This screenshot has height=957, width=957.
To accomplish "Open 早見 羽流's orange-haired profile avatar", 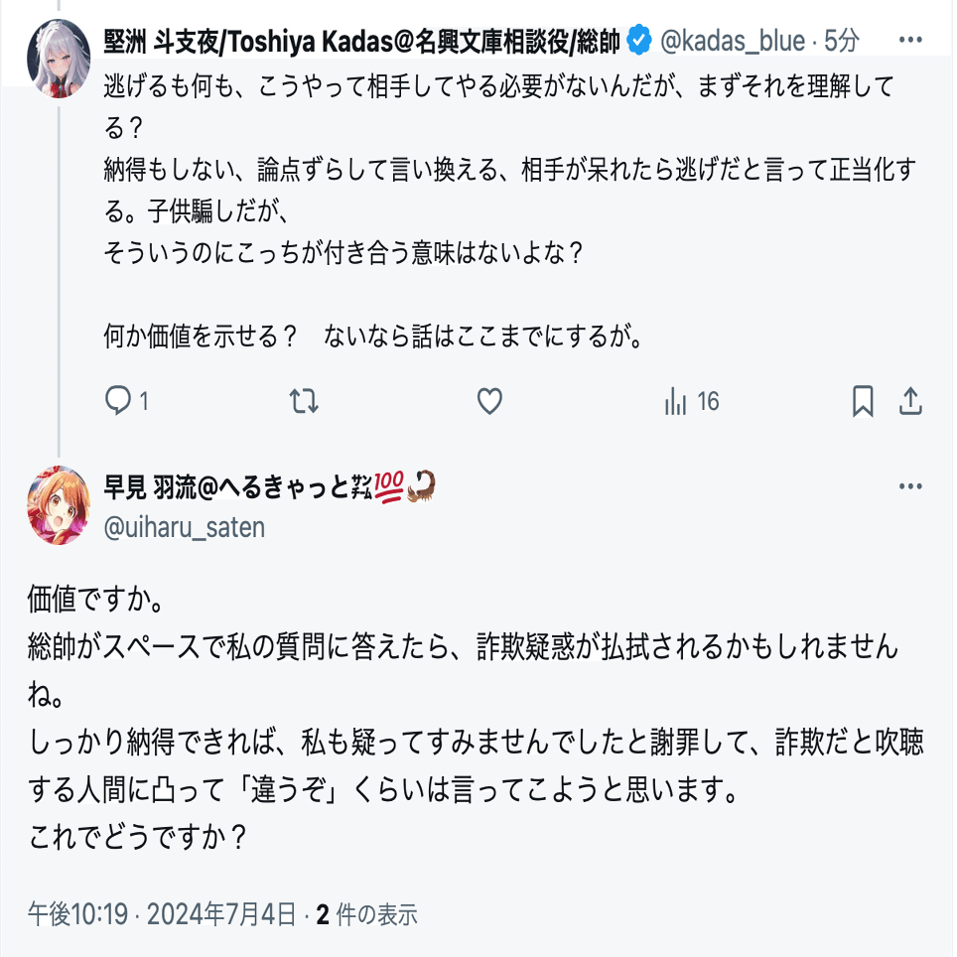I will [59, 504].
